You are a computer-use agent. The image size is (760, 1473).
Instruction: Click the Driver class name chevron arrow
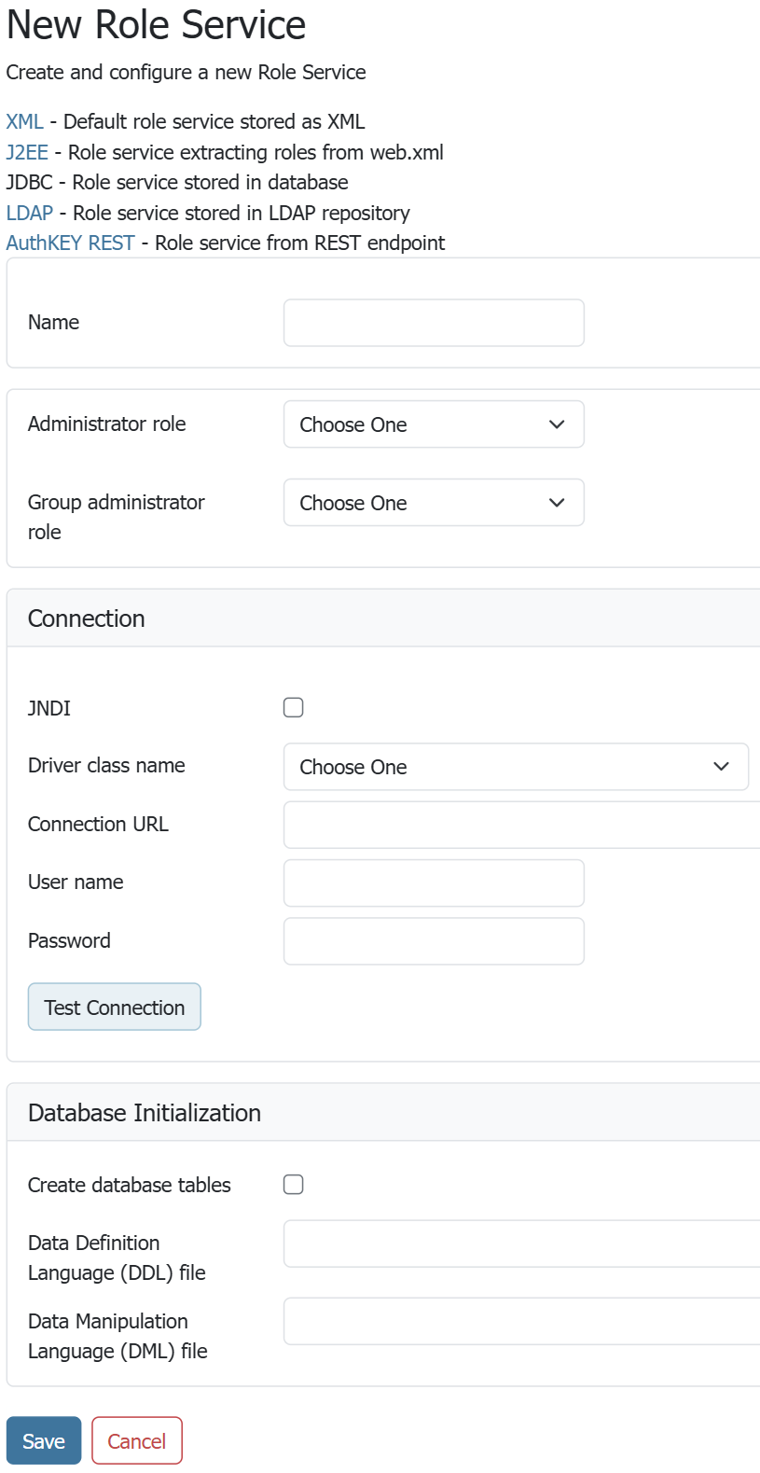(721, 767)
